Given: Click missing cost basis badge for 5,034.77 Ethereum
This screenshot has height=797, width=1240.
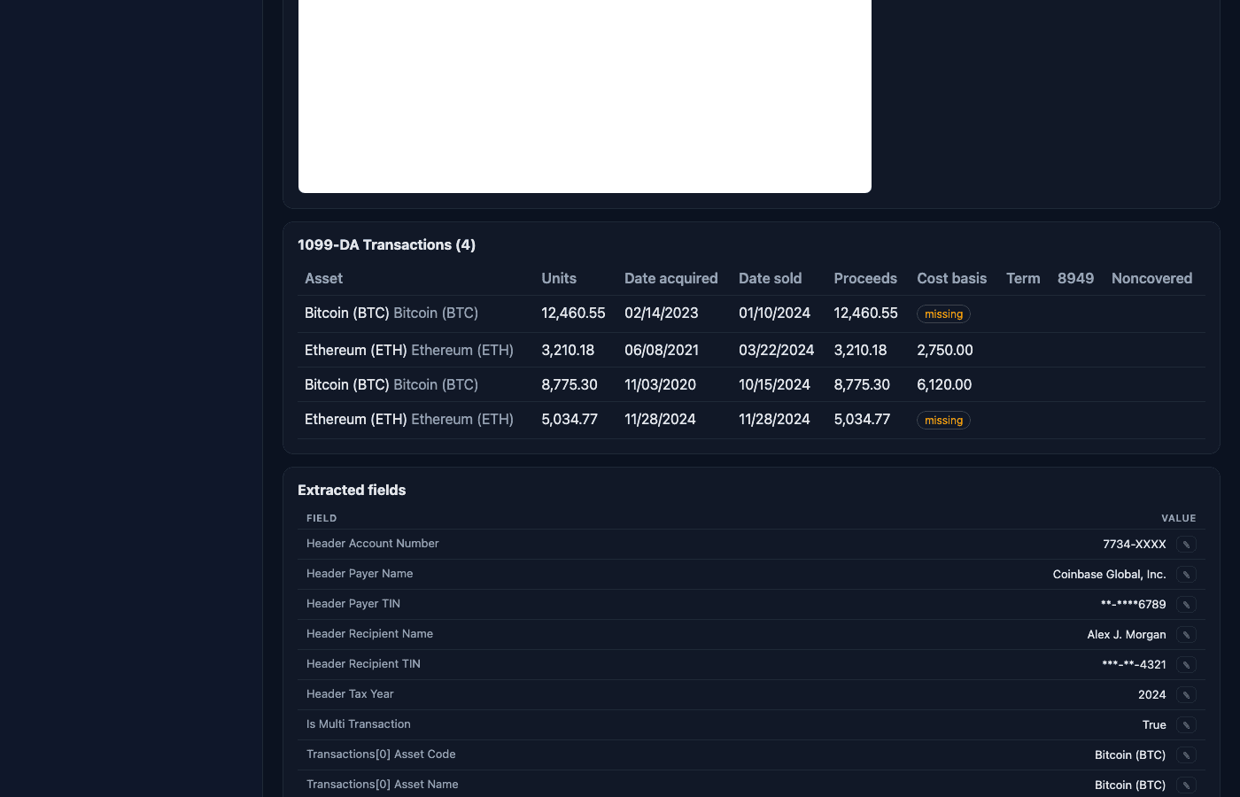Looking at the screenshot, I should click(x=943, y=421).
